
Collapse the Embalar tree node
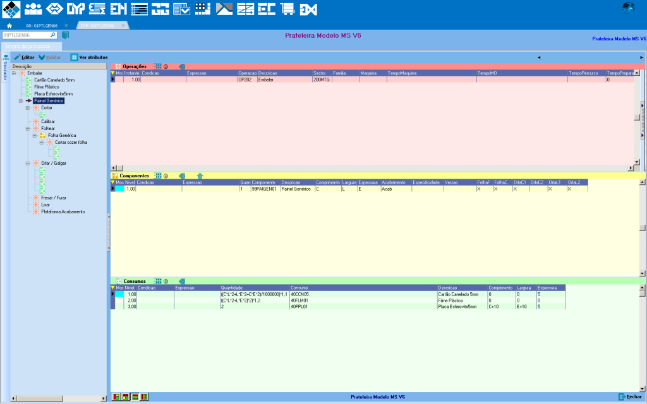coord(14,73)
